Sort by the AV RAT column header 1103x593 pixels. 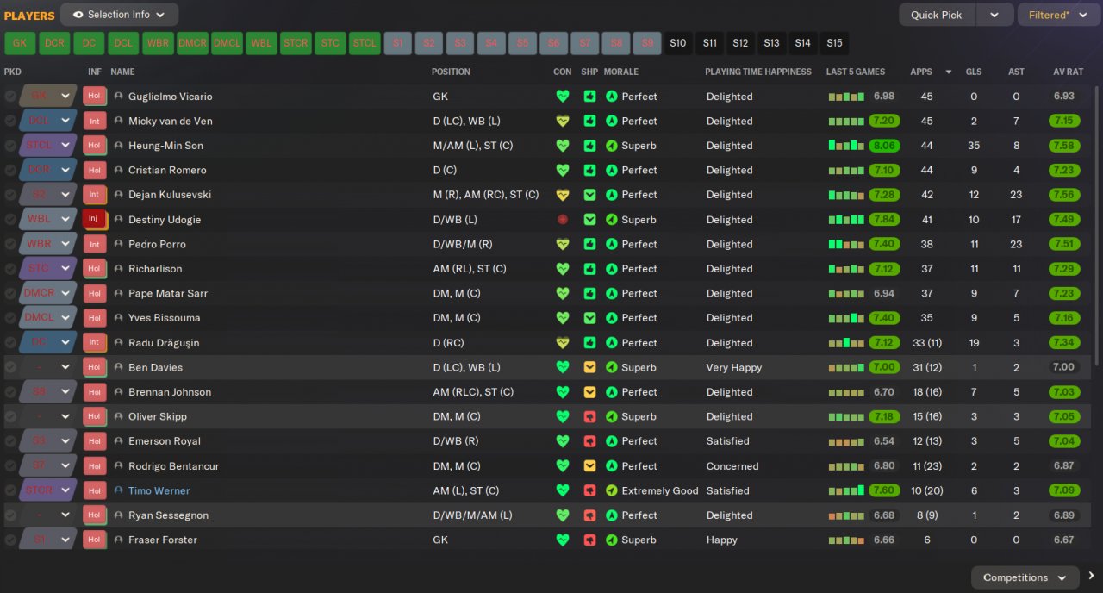point(1069,72)
